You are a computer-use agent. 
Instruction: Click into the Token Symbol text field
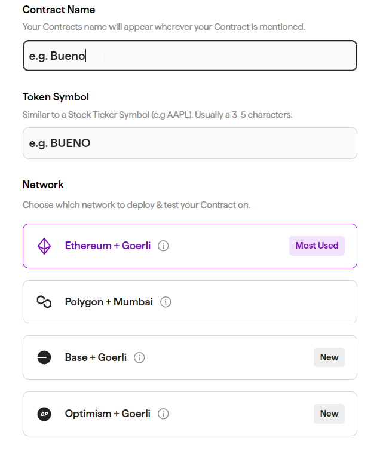[189, 143]
